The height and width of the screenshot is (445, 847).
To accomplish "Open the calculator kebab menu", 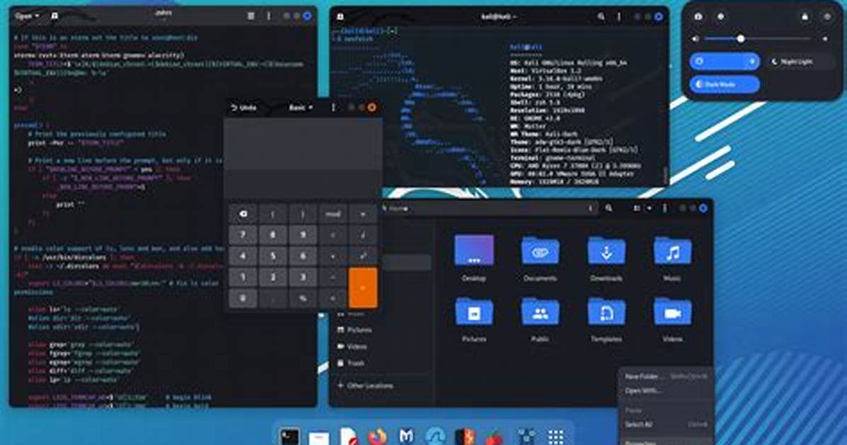I will pyautogui.click(x=333, y=108).
